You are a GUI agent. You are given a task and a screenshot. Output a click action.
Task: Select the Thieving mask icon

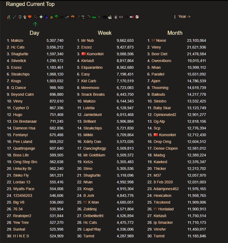click(104, 17)
